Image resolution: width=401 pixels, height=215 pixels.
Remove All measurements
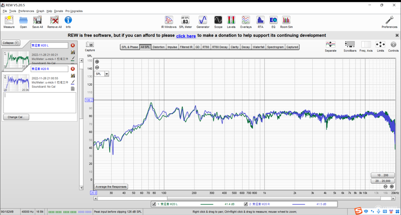(x=54, y=22)
